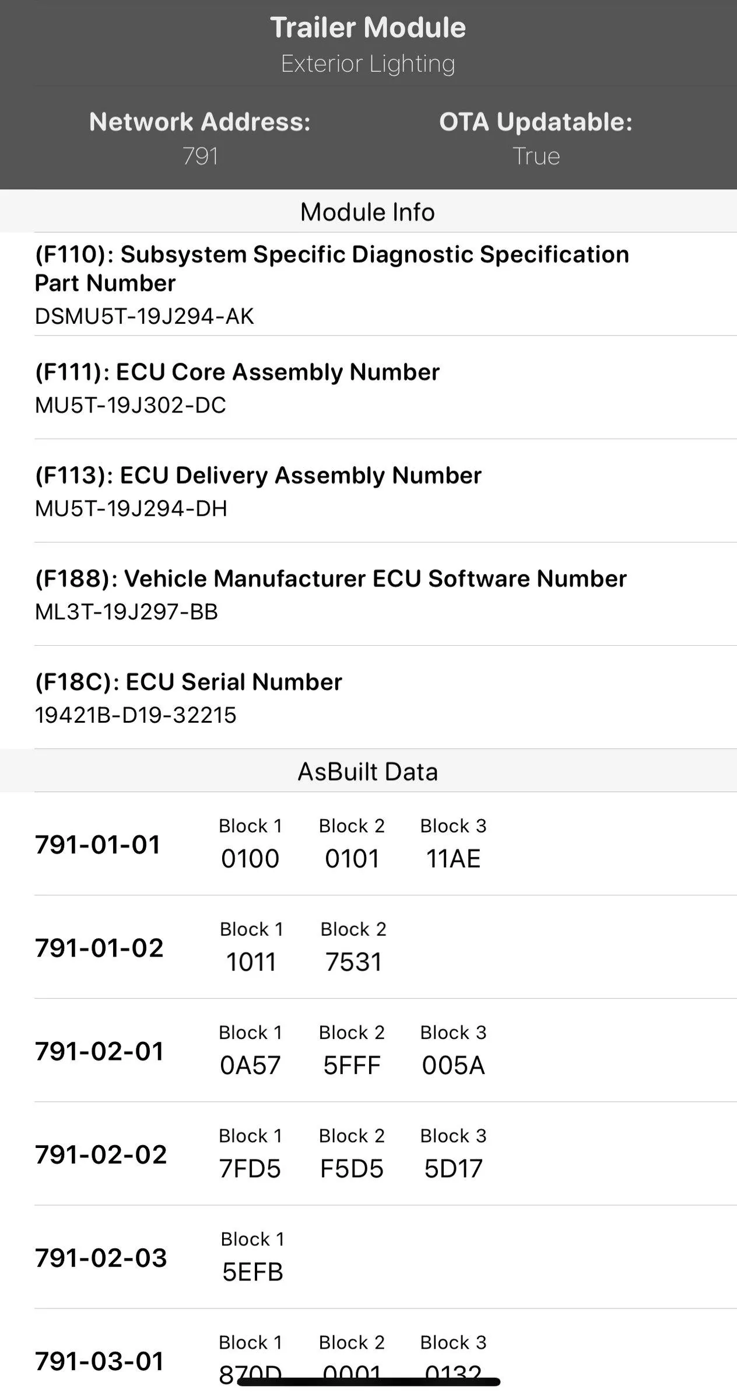Image resolution: width=737 pixels, height=1400 pixels.
Task: Tap the F113 ECU Delivery Assembly Number row
Action: (x=258, y=491)
